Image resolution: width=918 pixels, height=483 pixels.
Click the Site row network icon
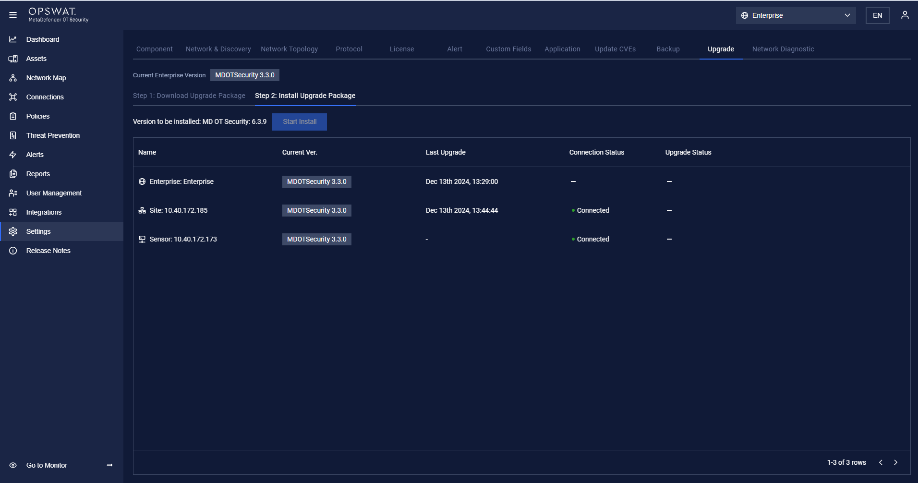(x=142, y=210)
